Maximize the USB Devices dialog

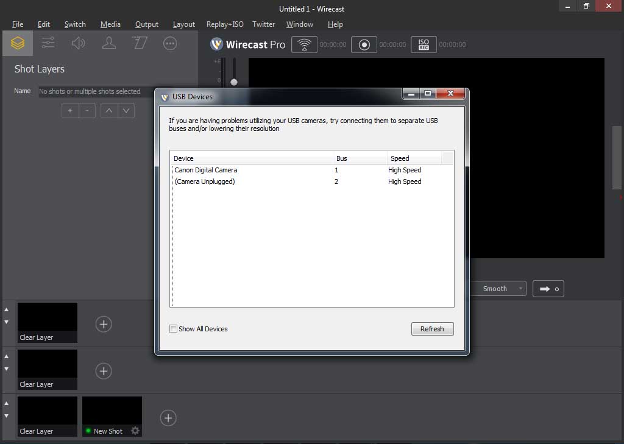428,94
